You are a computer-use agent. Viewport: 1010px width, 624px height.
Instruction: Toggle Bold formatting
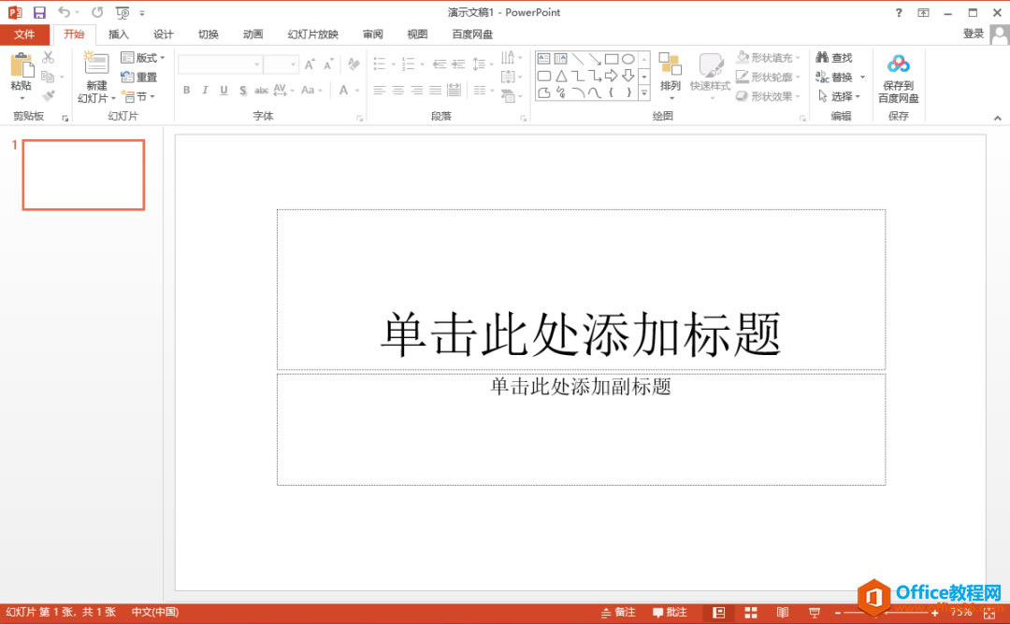(186, 90)
